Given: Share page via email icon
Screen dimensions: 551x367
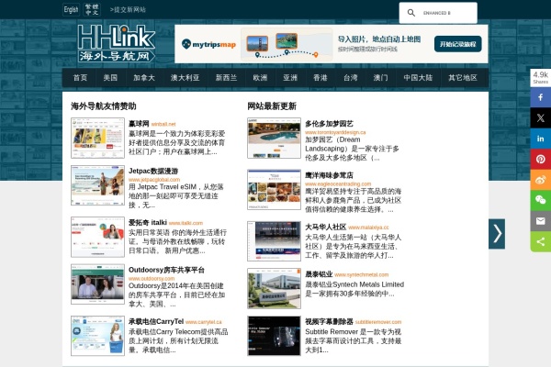Looking at the screenshot, I should (x=541, y=221).
